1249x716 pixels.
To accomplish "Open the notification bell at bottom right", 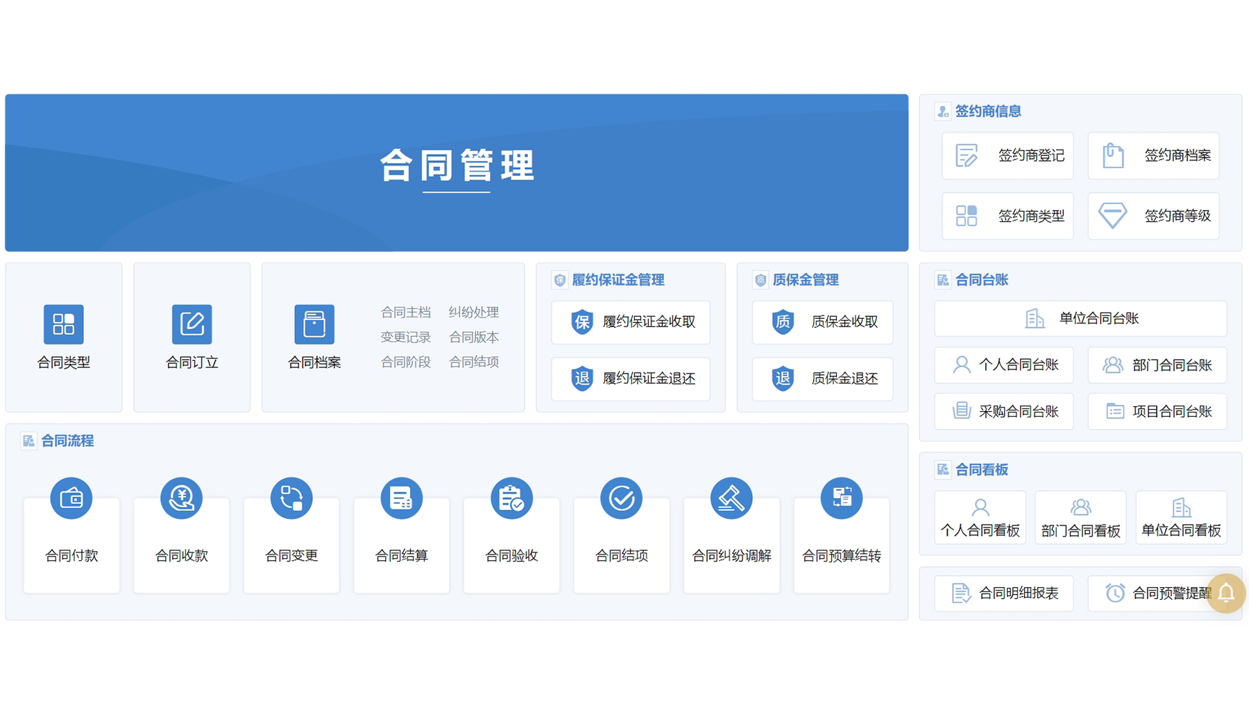I will click(1225, 593).
